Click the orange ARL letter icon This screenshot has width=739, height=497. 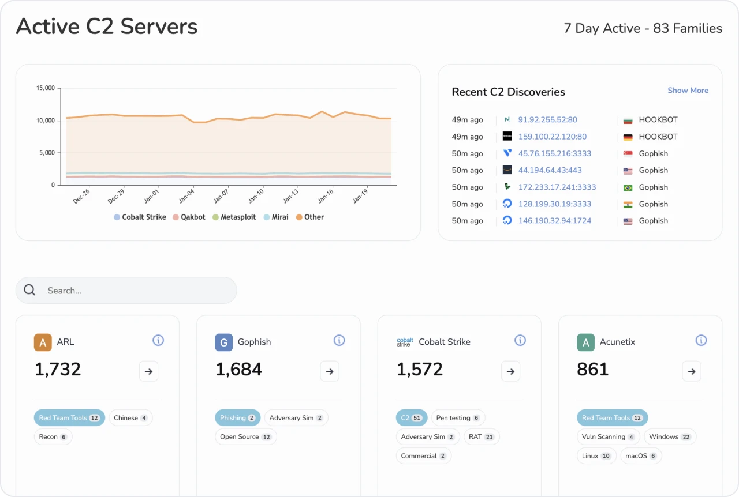click(43, 342)
